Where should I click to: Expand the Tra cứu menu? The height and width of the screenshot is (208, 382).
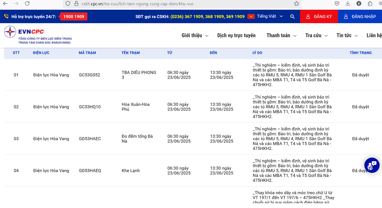(x=316, y=35)
